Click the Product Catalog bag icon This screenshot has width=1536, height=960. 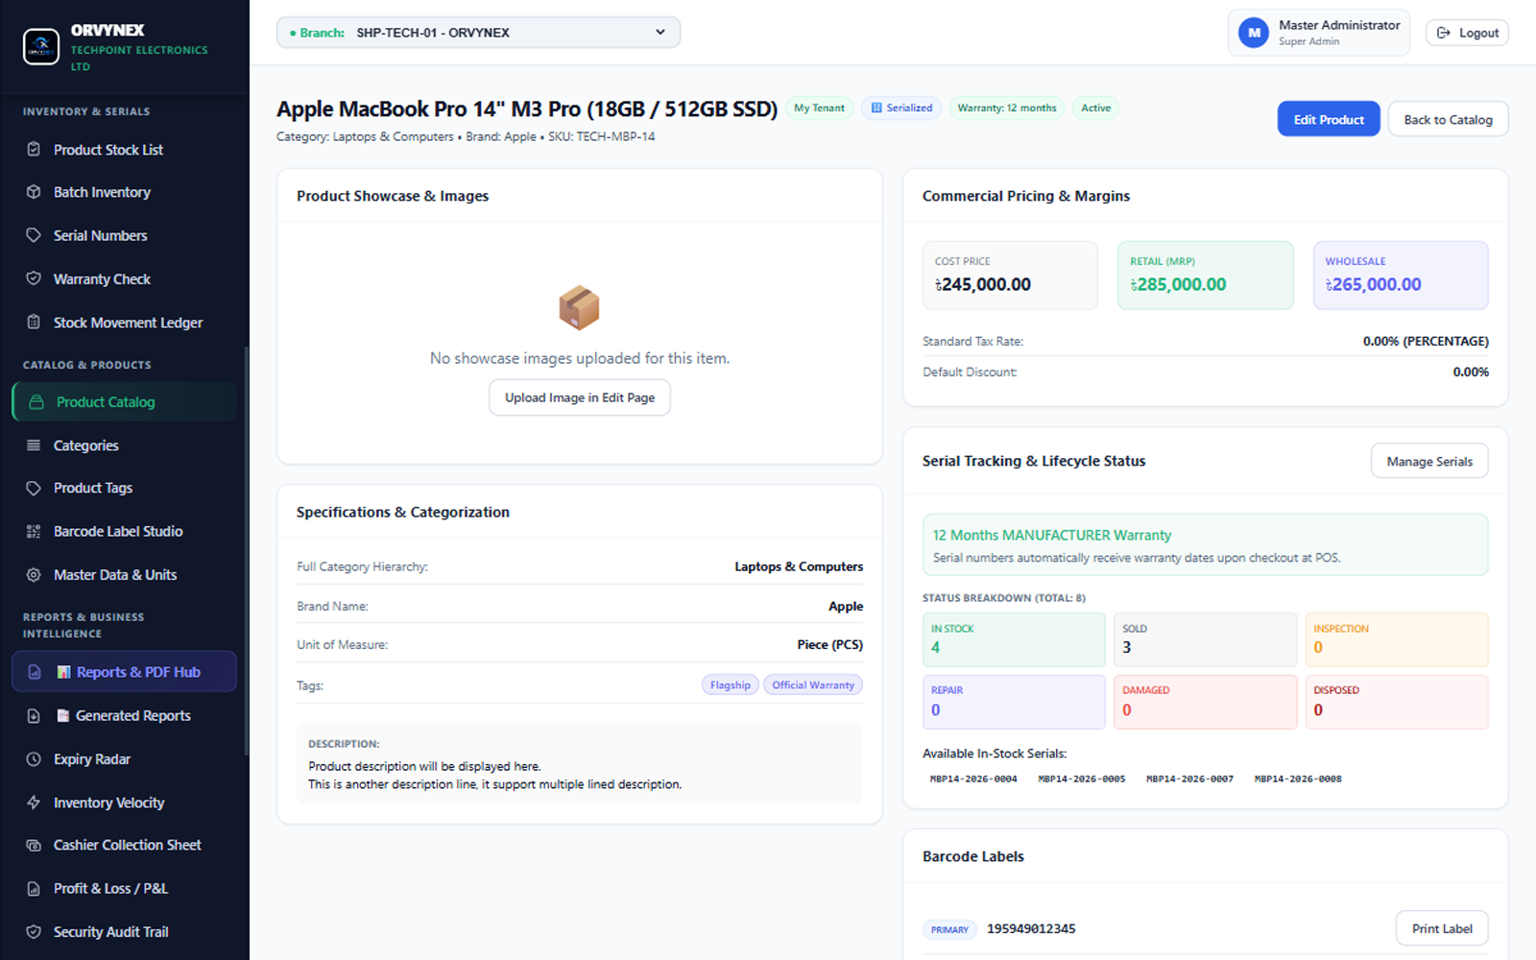coord(36,402)
